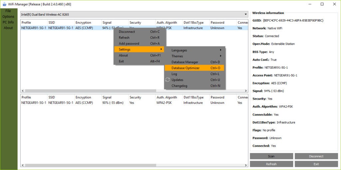The width and height of the screenshot is (341, 170).
Task: Click the Oper.Mode Extensible Station entry
Action: pyautogui.click(x=274, y=44)
